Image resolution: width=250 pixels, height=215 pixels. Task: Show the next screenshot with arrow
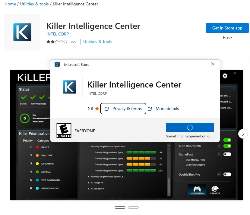coord(243,134)
